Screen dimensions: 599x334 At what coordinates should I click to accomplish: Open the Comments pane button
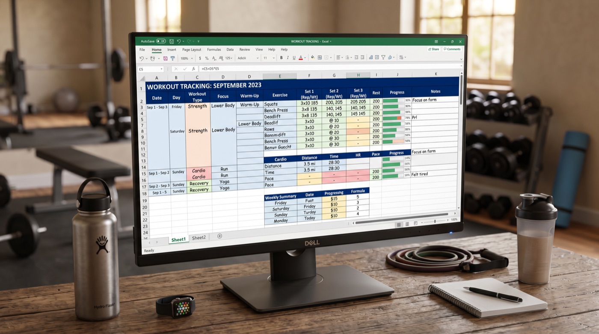pyautogui.click(x=452, y=49)
